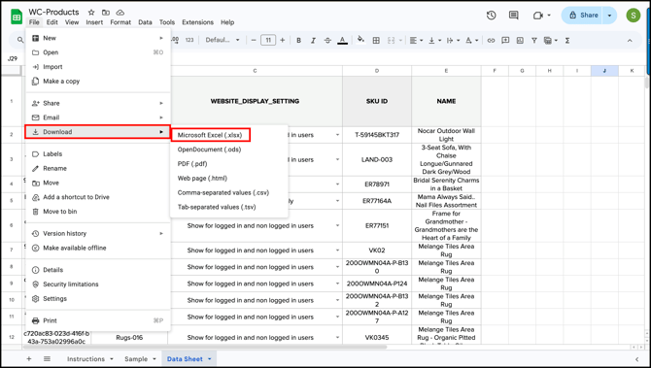Open the text color picker
Viewport: 651px width, 368px height.
342,40
